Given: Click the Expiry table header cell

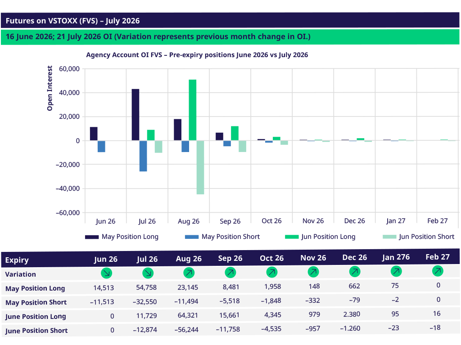Looking at the screenshot, I should (x=17, y=260).
